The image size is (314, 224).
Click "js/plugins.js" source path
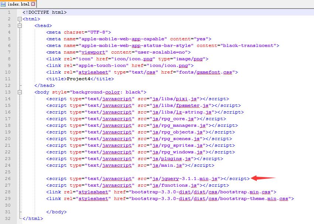coord(172,159)
